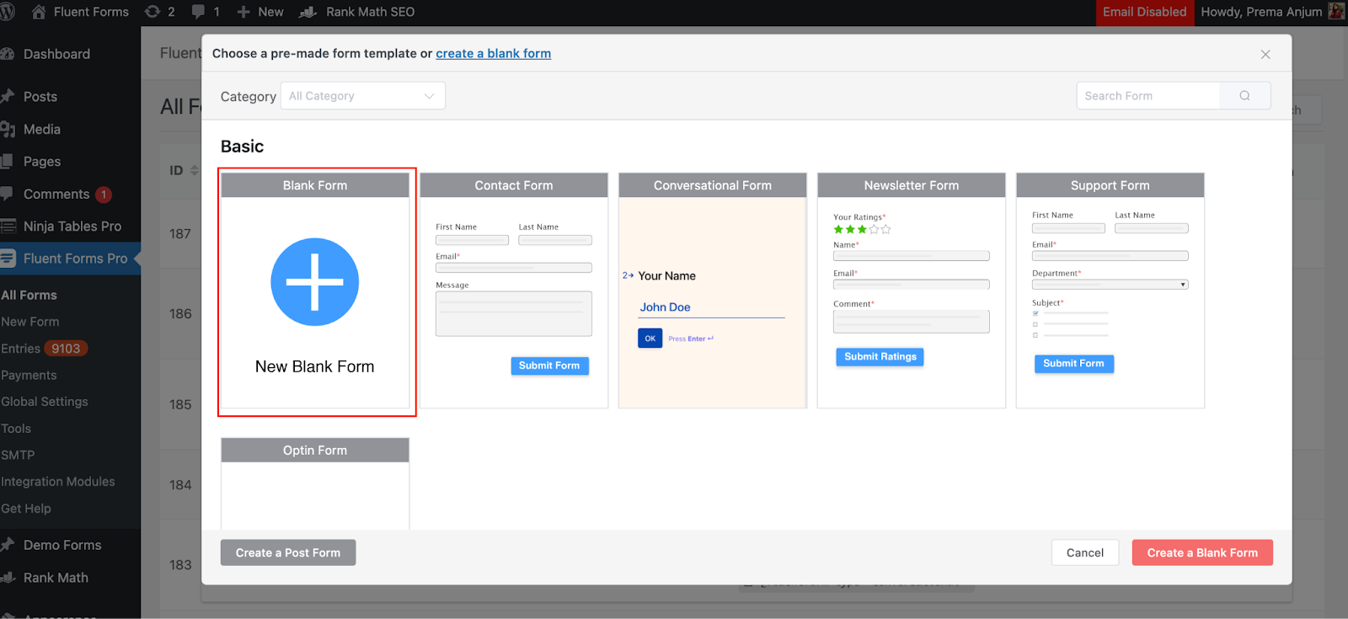
Task: Click the Rank Math sidebar icon
Action: tap(8, 578)
